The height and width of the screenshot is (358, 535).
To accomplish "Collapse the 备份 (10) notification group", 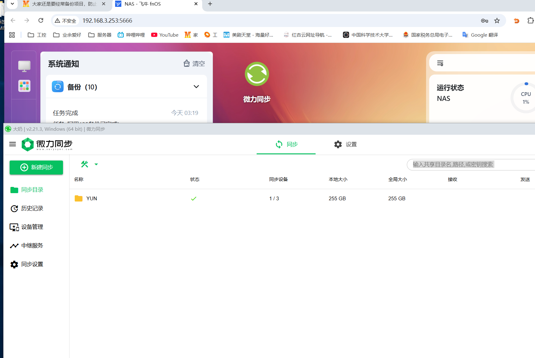I will click(x=196, y=87).
